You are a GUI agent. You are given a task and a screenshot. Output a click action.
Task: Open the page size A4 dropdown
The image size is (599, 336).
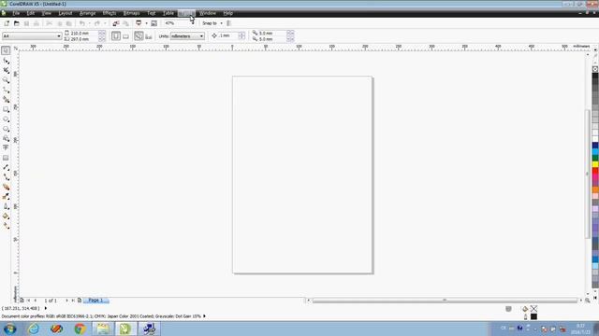59,36
